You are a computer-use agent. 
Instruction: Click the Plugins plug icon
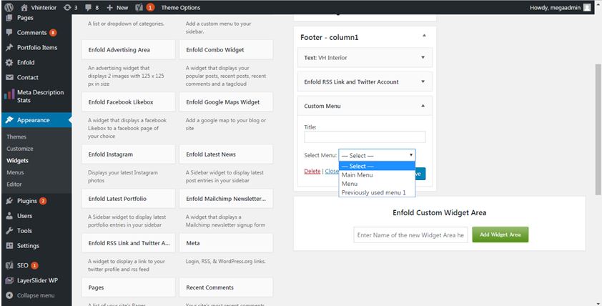click(9, 201)
